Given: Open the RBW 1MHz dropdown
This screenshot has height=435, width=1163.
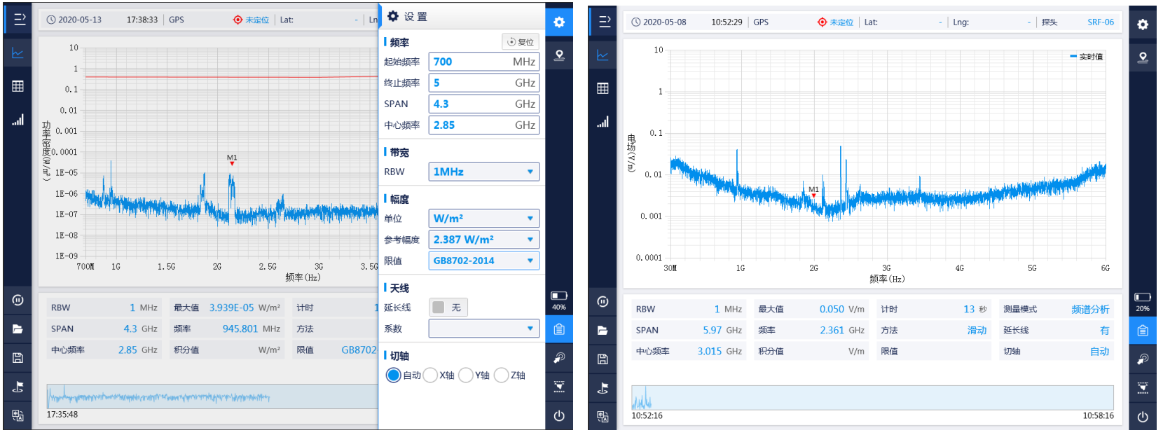Looking at the screenshot, I should pos(483,172).
